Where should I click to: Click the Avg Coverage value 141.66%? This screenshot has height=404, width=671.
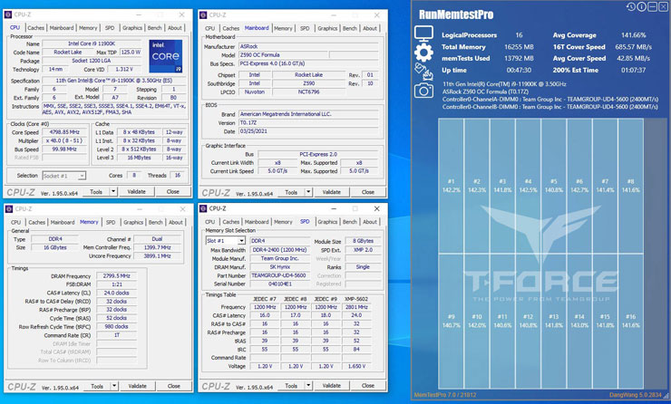click(x=633, y=35)
